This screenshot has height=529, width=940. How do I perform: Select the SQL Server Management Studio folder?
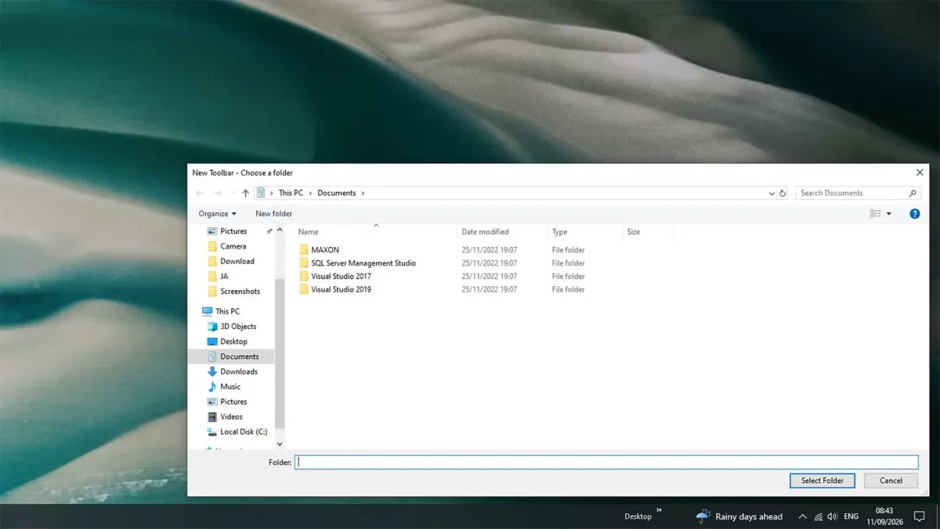tap(363, 263)
